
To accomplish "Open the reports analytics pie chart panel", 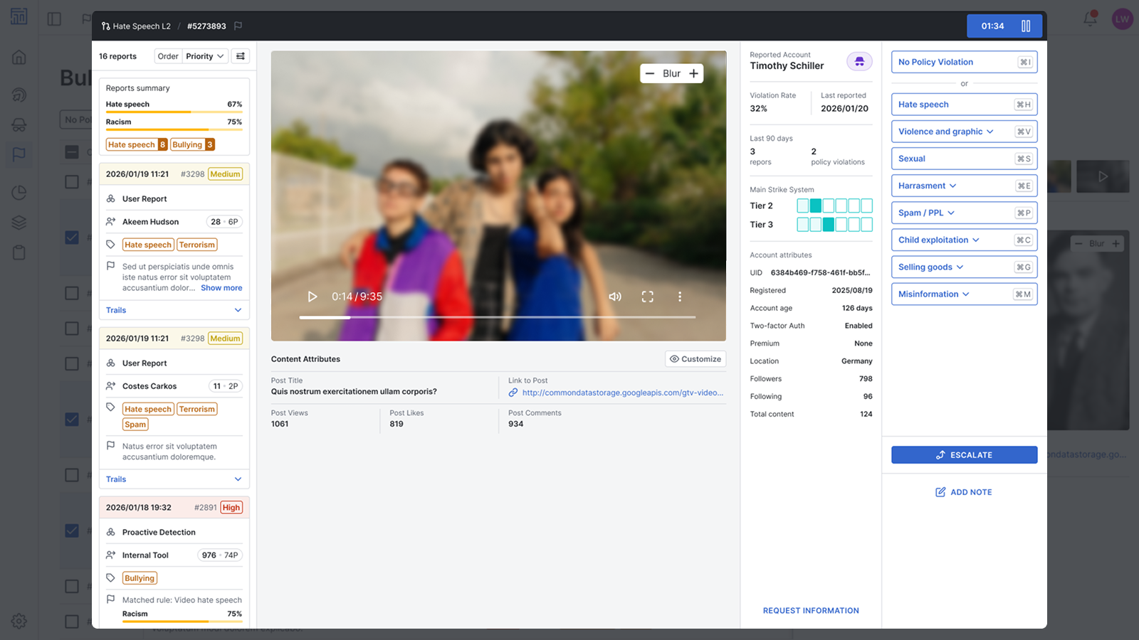I will (x=19, y=192).
